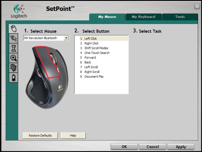Switch to the Tools tab
202x152 pixels.
tap(180, 17)
